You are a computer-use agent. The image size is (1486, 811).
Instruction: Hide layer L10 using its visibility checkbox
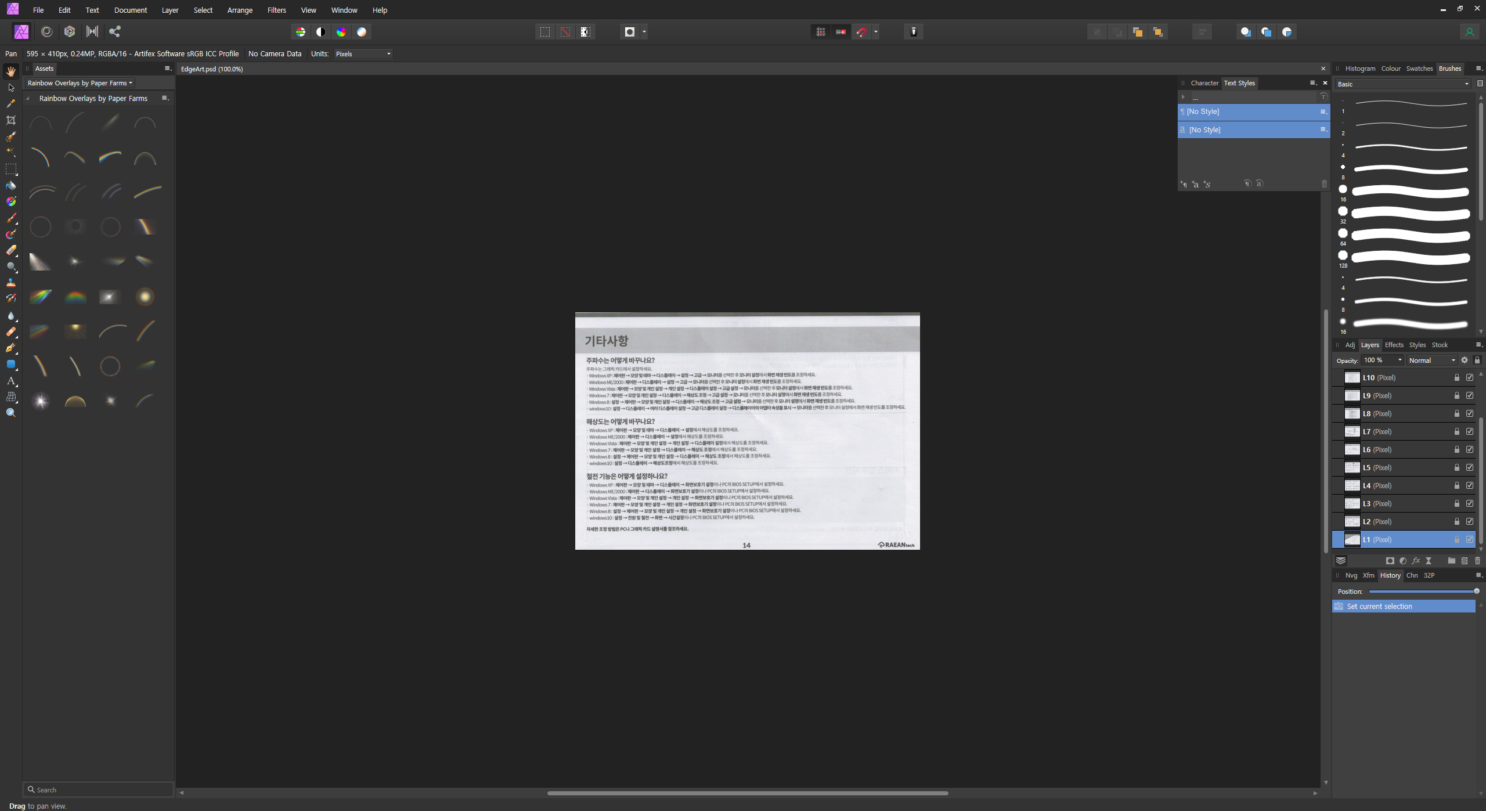(x=1470, y=377)
